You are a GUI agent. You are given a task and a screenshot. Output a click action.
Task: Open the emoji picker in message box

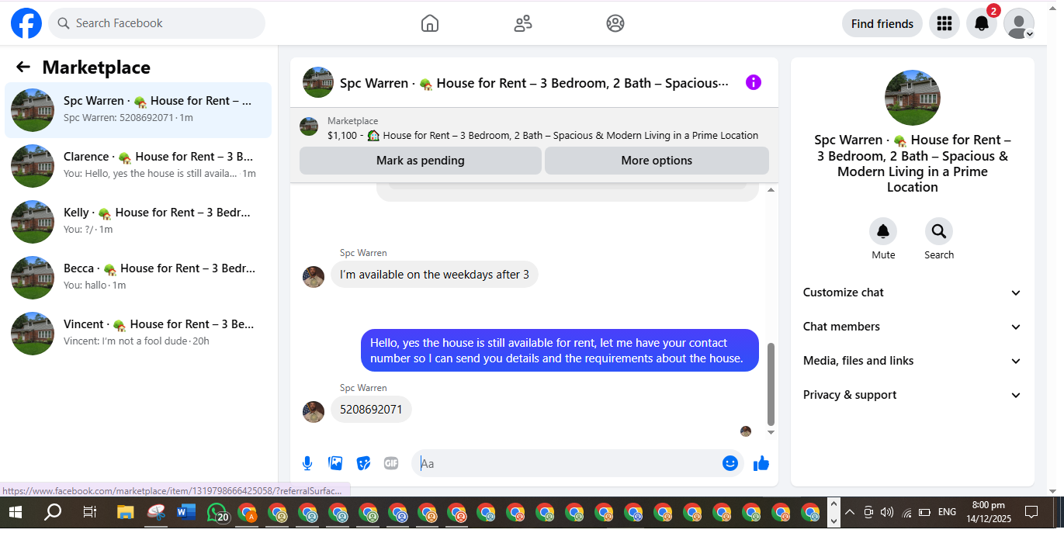coord(730,463)
